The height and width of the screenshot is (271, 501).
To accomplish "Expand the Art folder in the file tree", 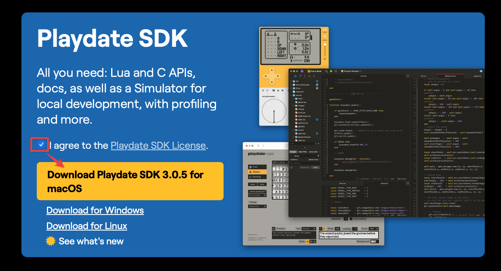I will (x=291, y=81).
